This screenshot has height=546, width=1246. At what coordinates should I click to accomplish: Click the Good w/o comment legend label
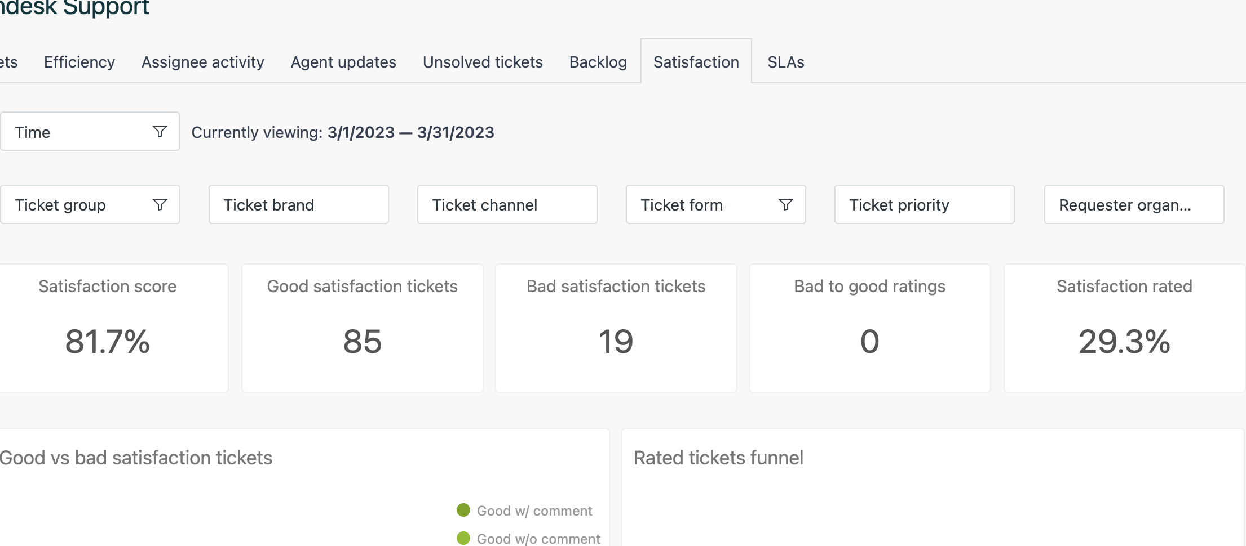point(538,539)
